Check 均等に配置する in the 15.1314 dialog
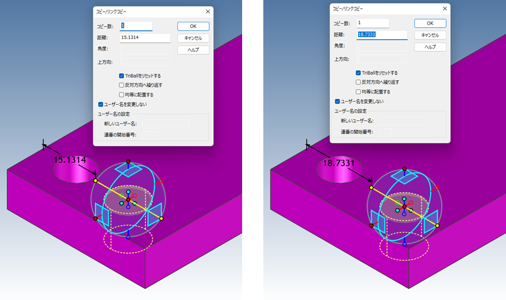 (x=122, y=95)
